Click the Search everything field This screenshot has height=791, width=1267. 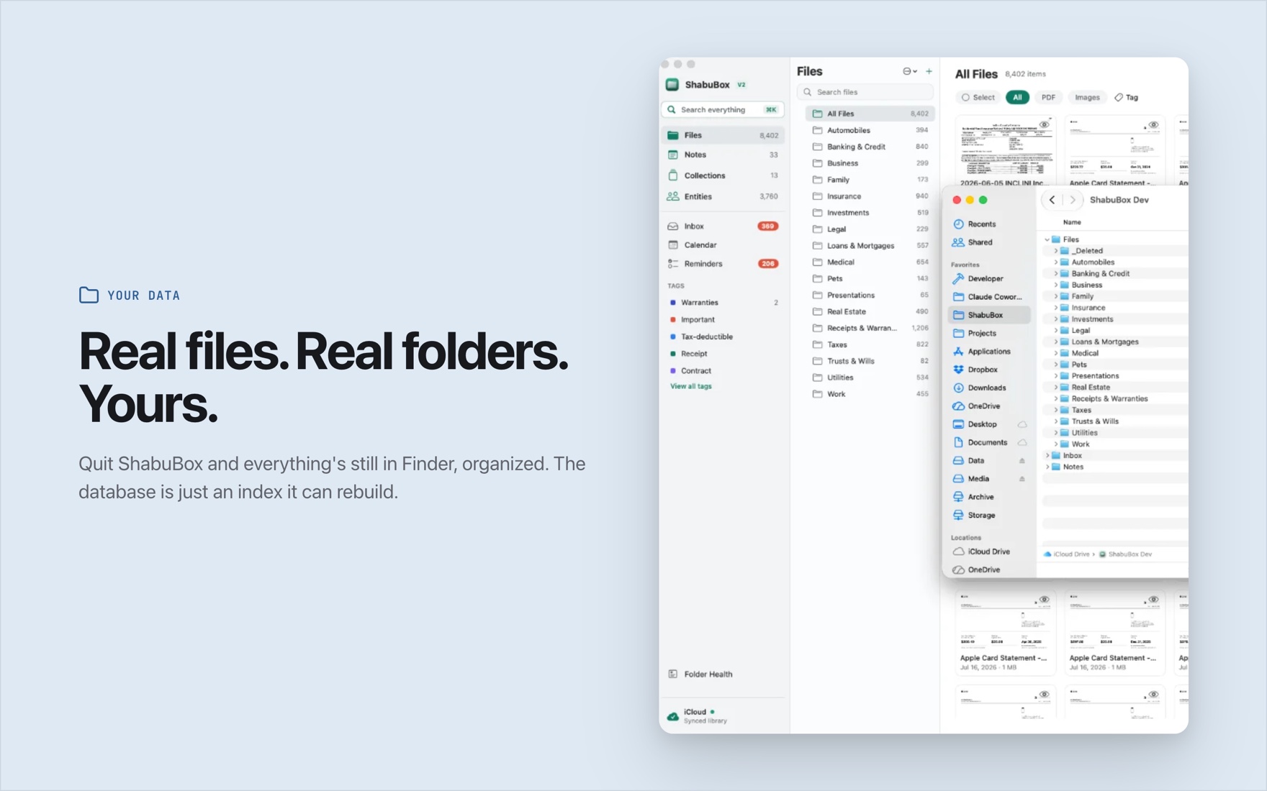[723, 109]
